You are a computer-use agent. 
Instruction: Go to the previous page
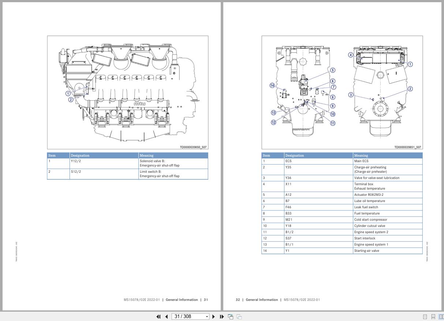point(167,317)
